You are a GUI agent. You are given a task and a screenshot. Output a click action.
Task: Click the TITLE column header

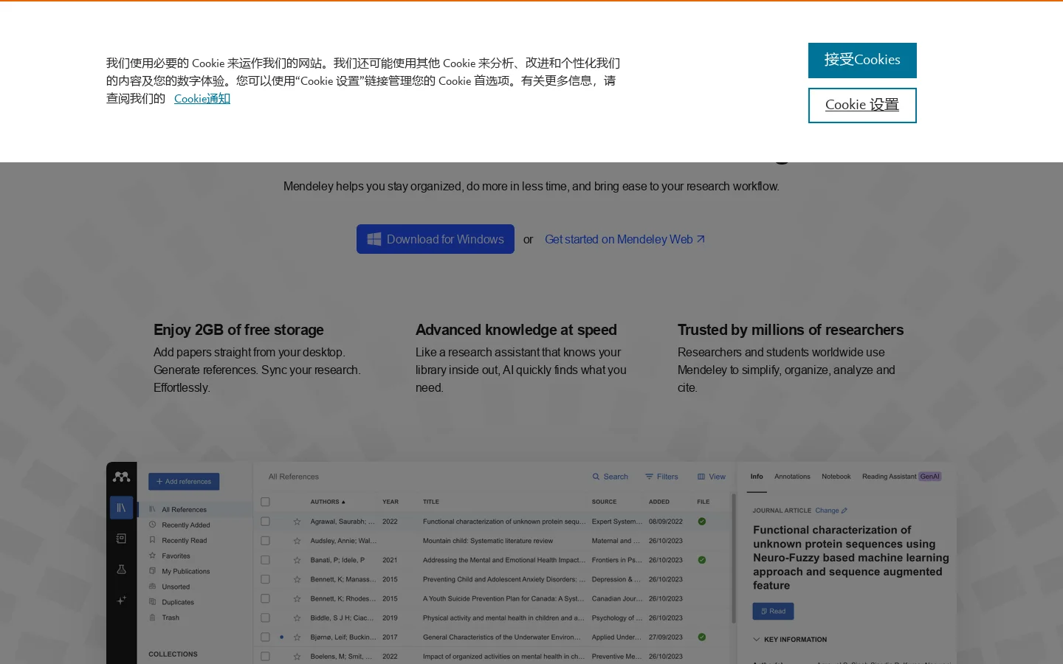431,502
